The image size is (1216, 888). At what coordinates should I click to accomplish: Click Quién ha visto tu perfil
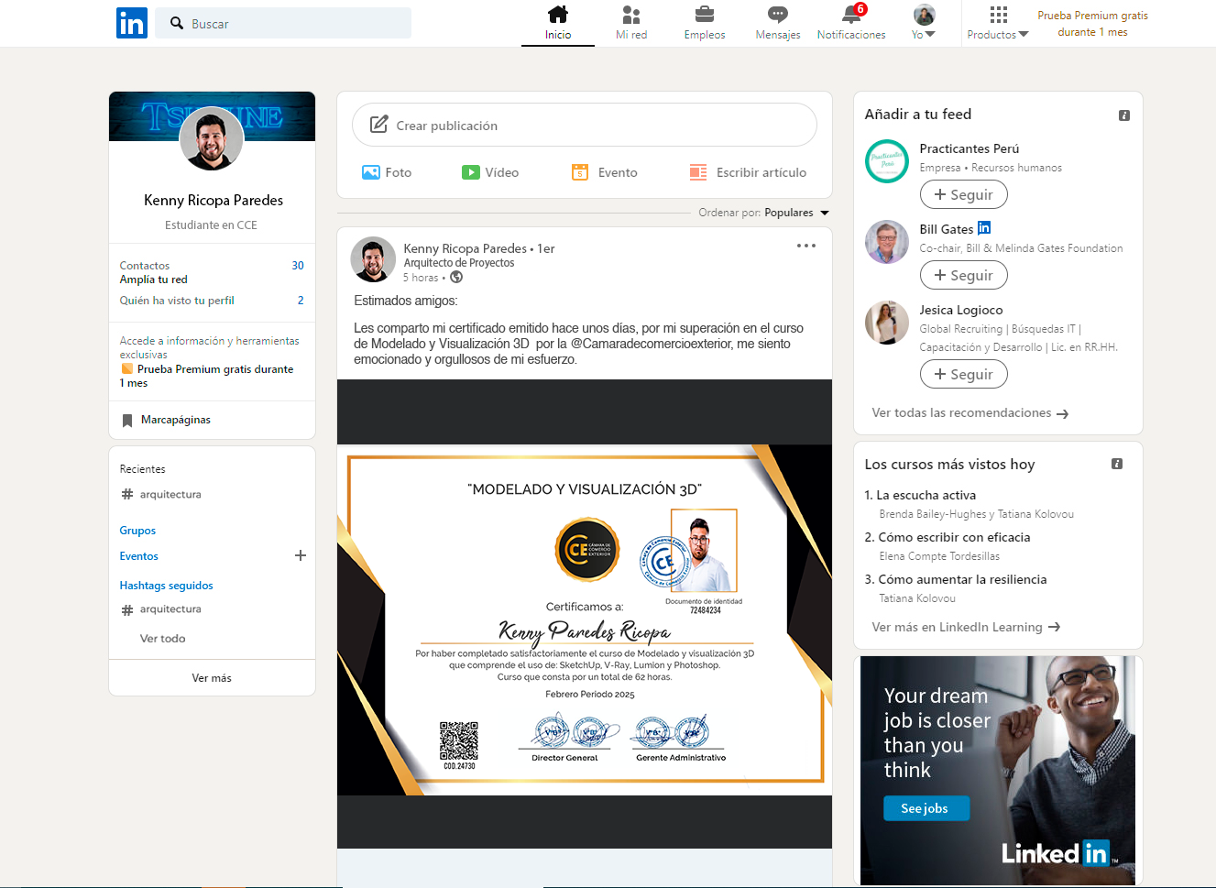coord(177,301)
